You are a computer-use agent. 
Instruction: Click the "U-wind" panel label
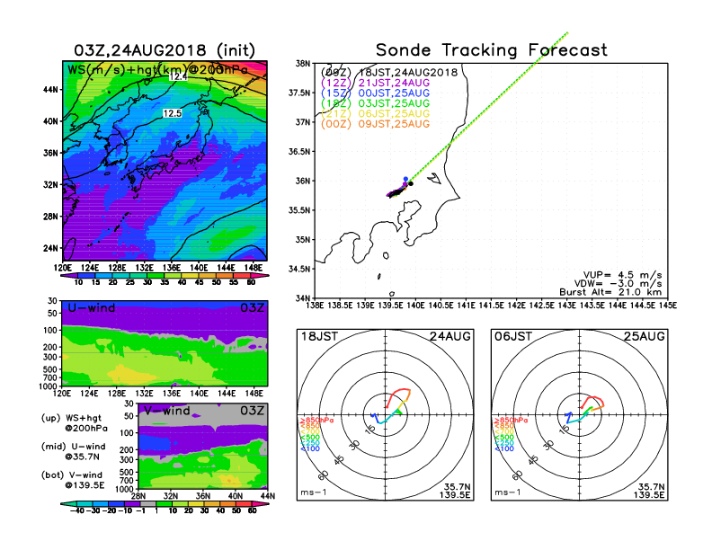click(92, 308)
